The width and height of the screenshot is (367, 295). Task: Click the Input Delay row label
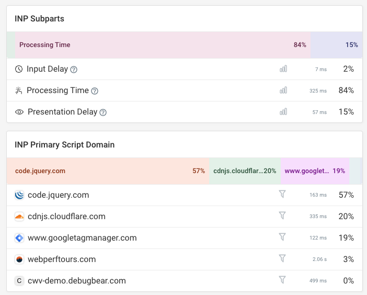tap(47, 69)
